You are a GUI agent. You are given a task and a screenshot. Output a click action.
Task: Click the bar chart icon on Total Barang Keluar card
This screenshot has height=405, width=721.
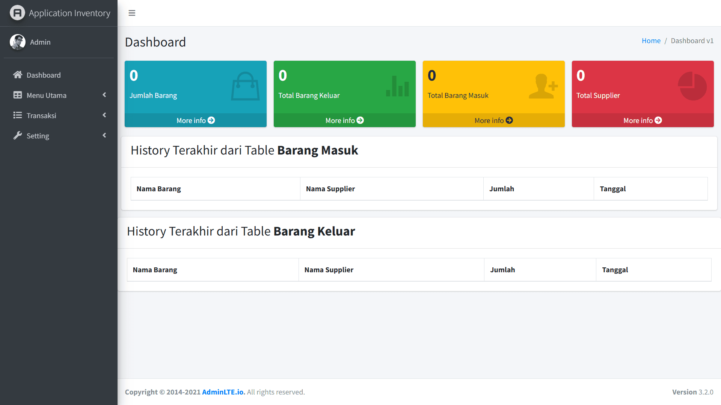click(x=397, y=85)
